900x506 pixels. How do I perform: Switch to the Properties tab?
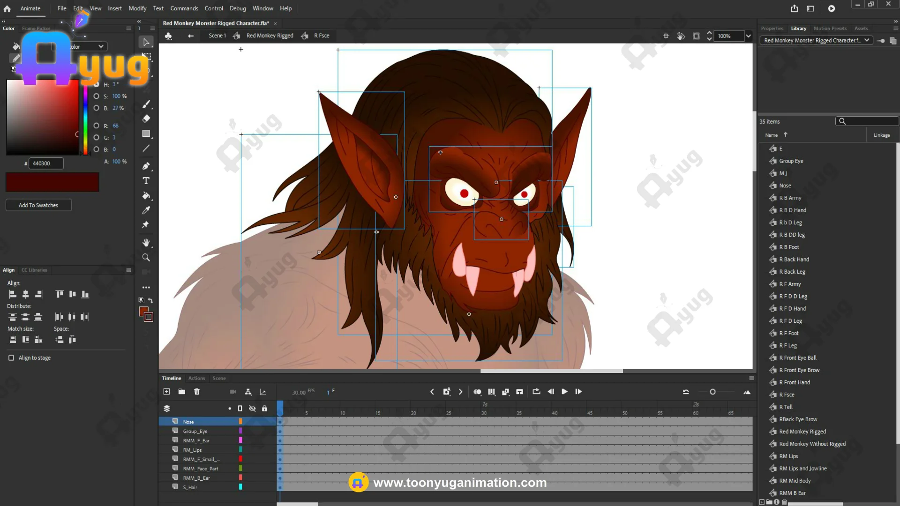point(772,29)
